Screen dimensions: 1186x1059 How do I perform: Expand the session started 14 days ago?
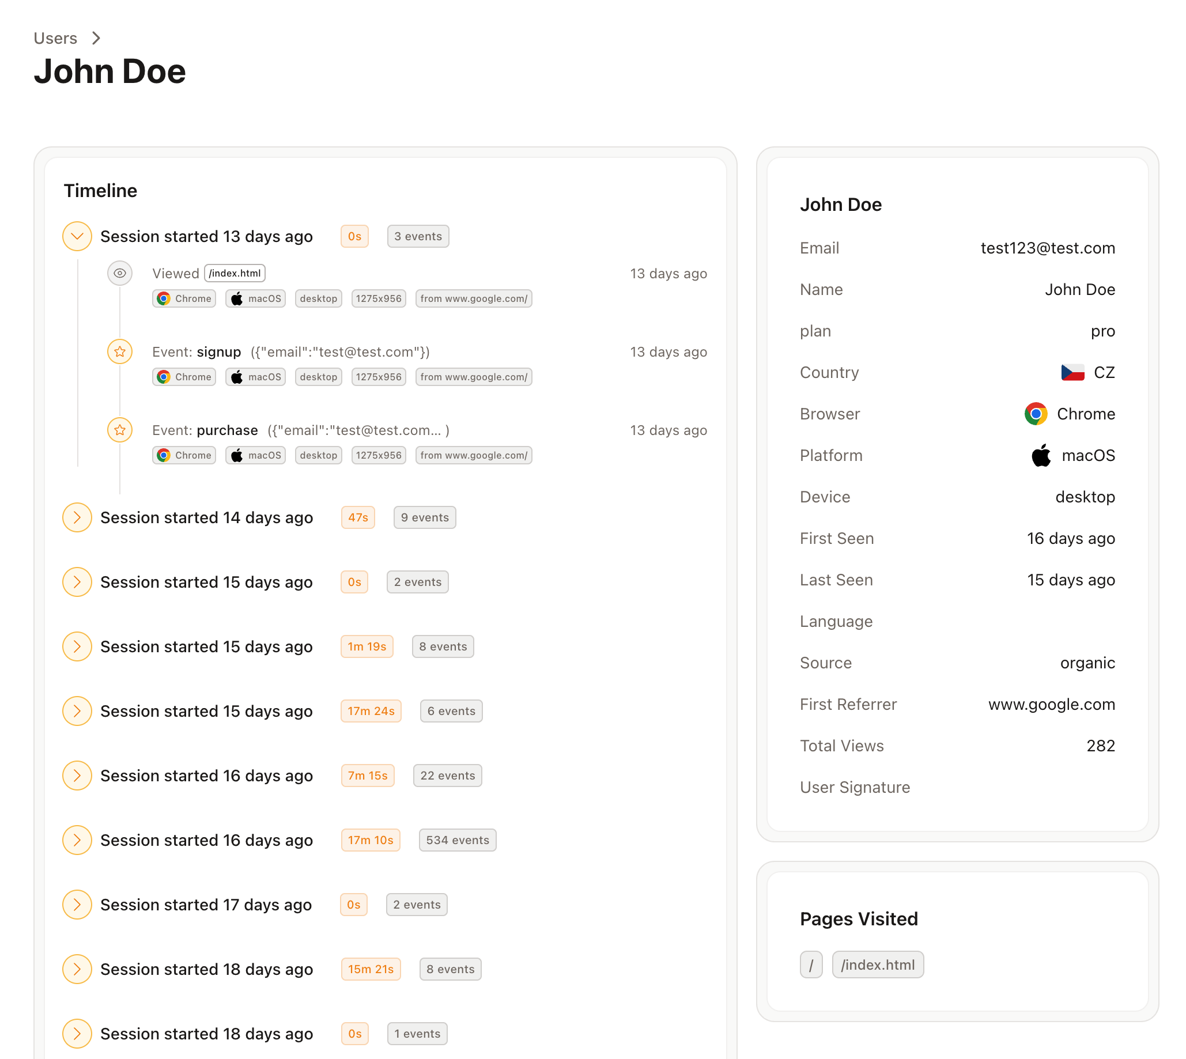click(x=77, y=517)
